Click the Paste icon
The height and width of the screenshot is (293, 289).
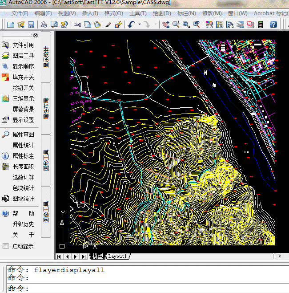click(97, 24)
